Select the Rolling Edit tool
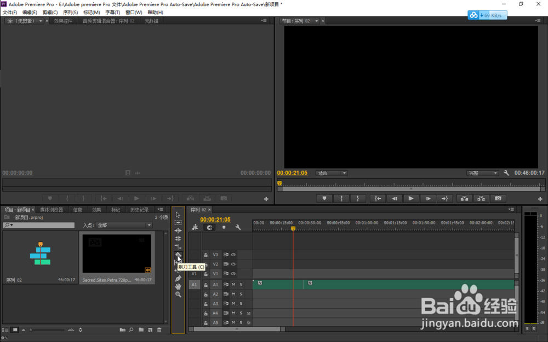Image resolution: width=548 pixels, height=342 pixels. 178,239
